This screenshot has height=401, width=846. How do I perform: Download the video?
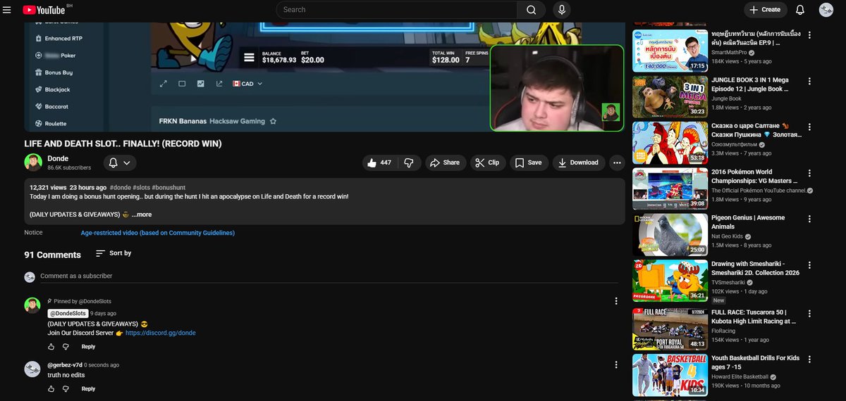click(x=578, y=163)
